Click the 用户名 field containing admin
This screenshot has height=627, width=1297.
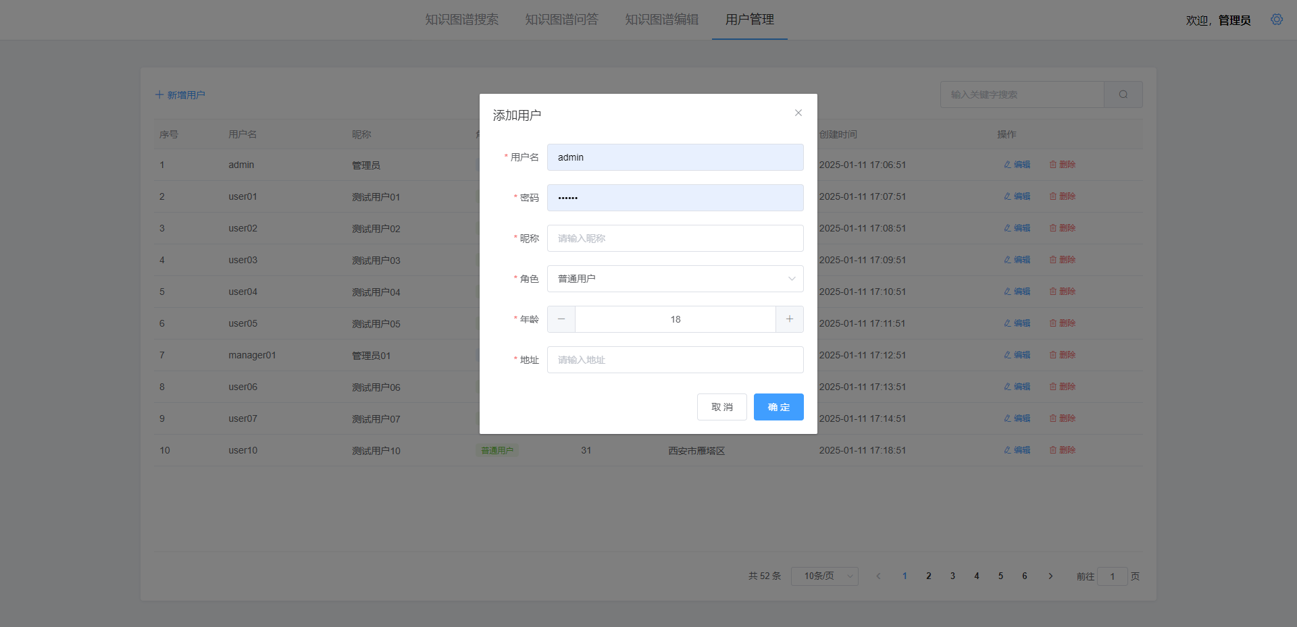click(676, 157)
